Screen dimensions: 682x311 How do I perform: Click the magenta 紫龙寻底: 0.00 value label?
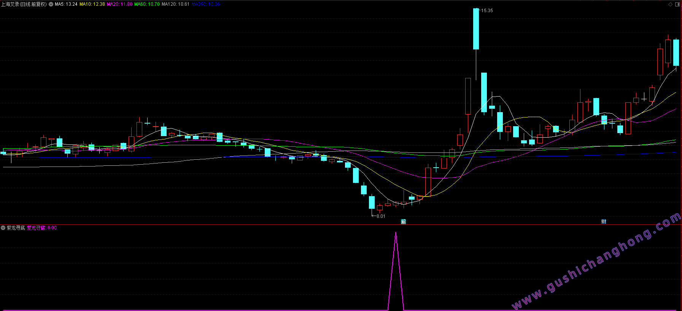tap(42, 228)
